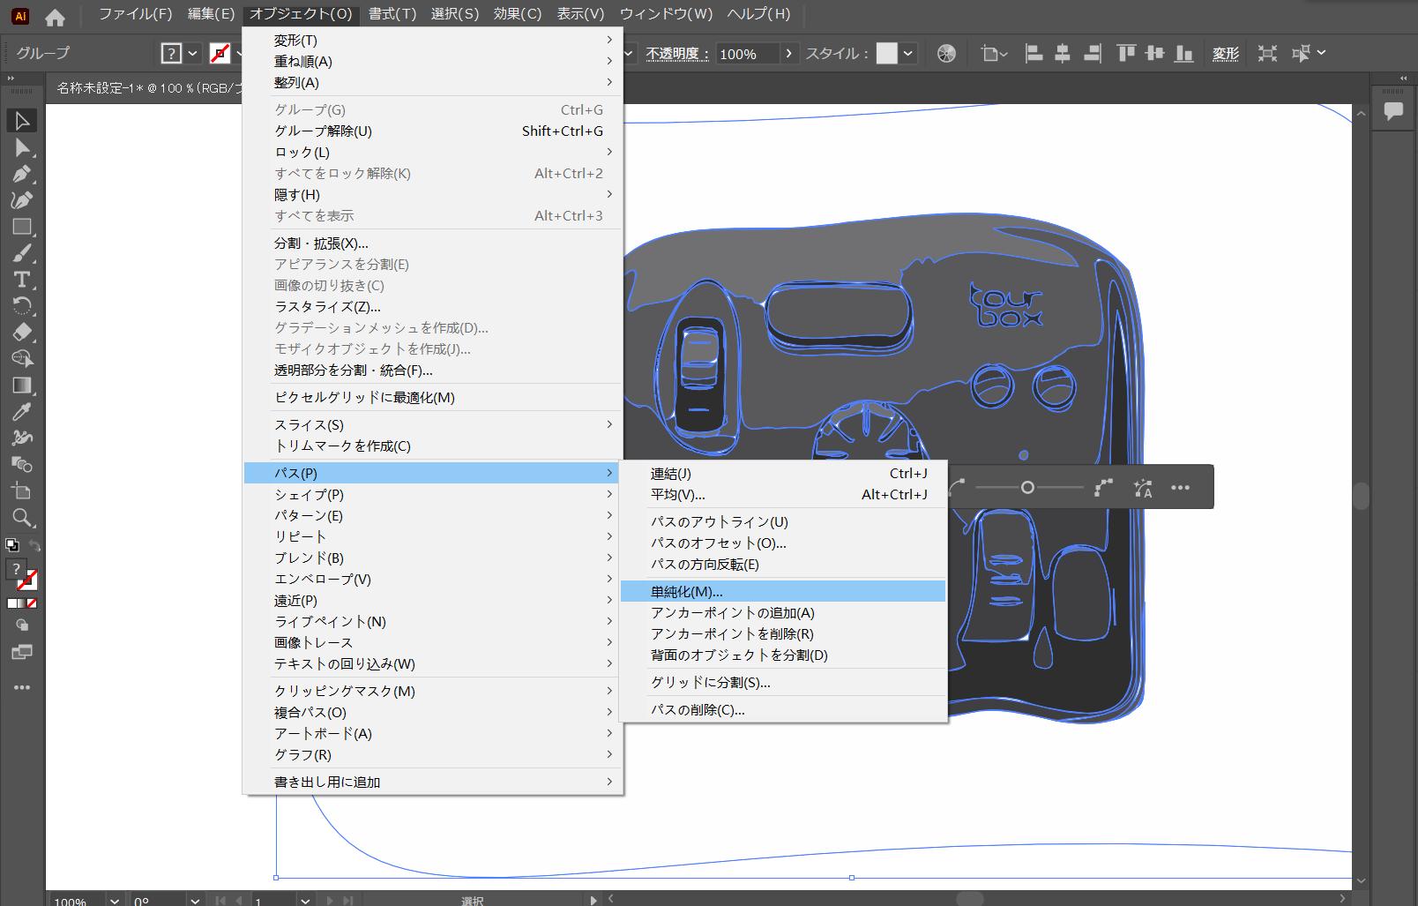Click the opacity 100% input field
This screenshot has height=906, width=1418.
[x=747, y=54]
